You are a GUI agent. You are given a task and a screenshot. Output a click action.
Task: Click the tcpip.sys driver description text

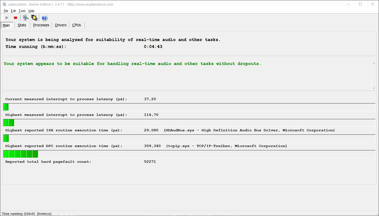[227, 146]
